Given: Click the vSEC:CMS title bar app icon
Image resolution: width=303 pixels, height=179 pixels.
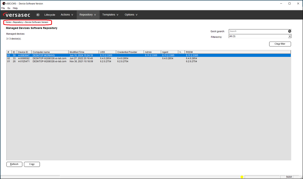Looking at the screenshot, I should pos(4,4).
